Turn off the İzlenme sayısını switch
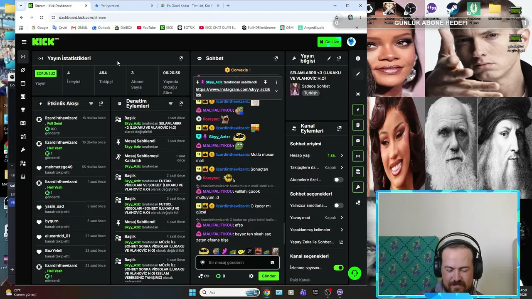Image resolution: width=532 pixels, height=299 pixels. (339, 268)
